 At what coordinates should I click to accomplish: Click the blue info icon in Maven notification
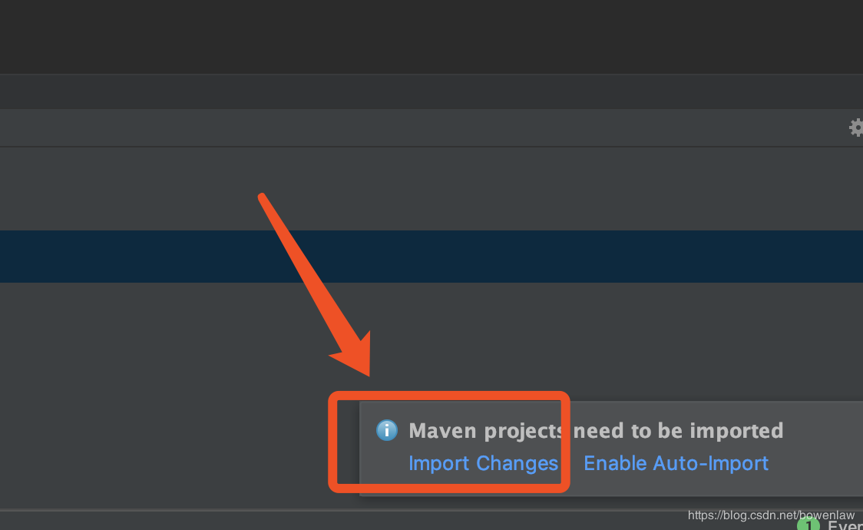386,430
